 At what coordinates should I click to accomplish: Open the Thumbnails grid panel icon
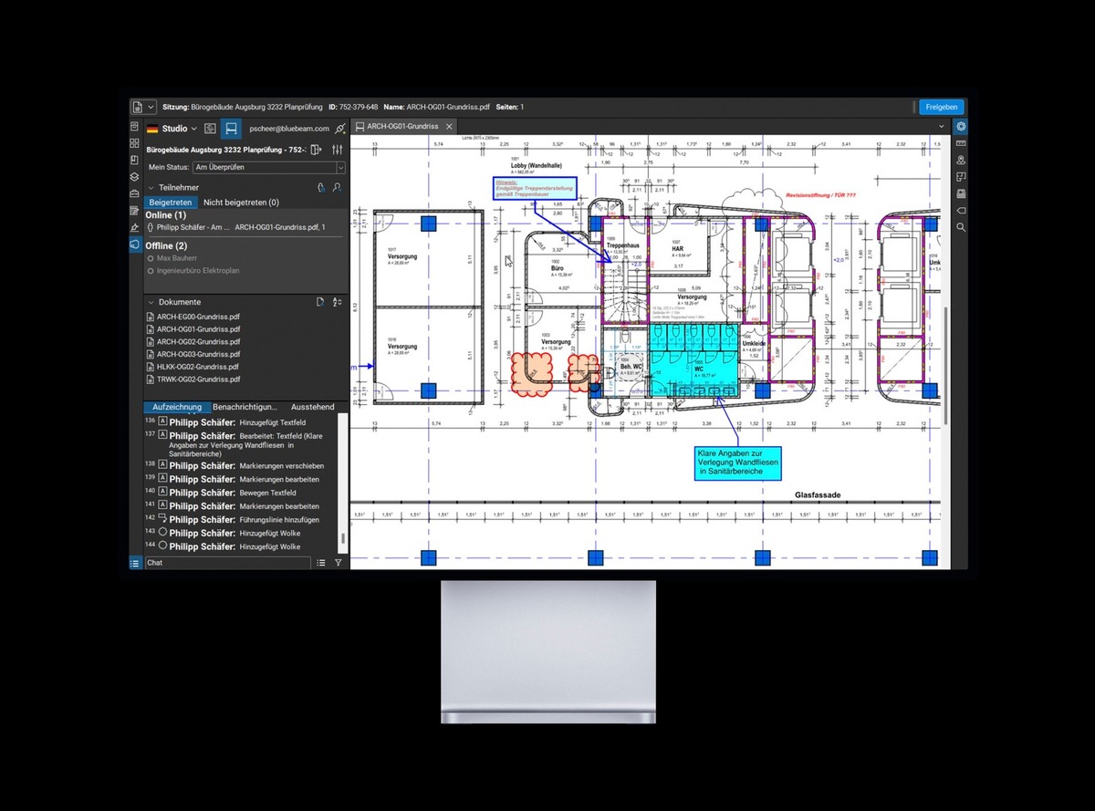pos(135,143)
